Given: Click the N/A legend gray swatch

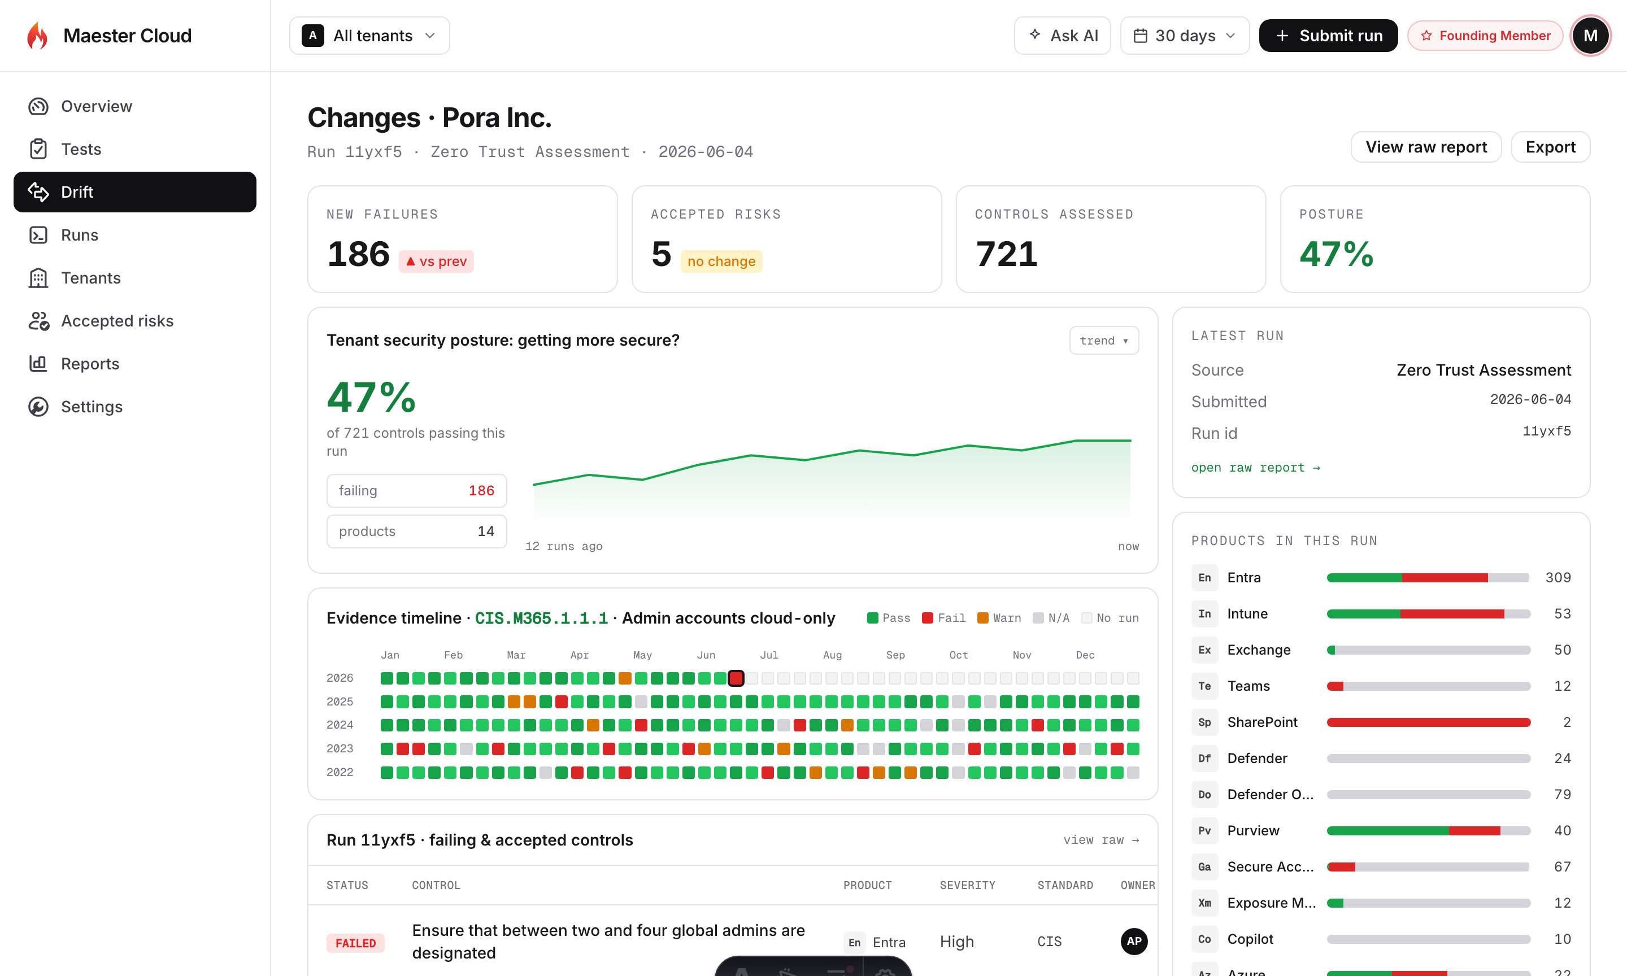Looking at the screenshot, I should [1038, 617].
